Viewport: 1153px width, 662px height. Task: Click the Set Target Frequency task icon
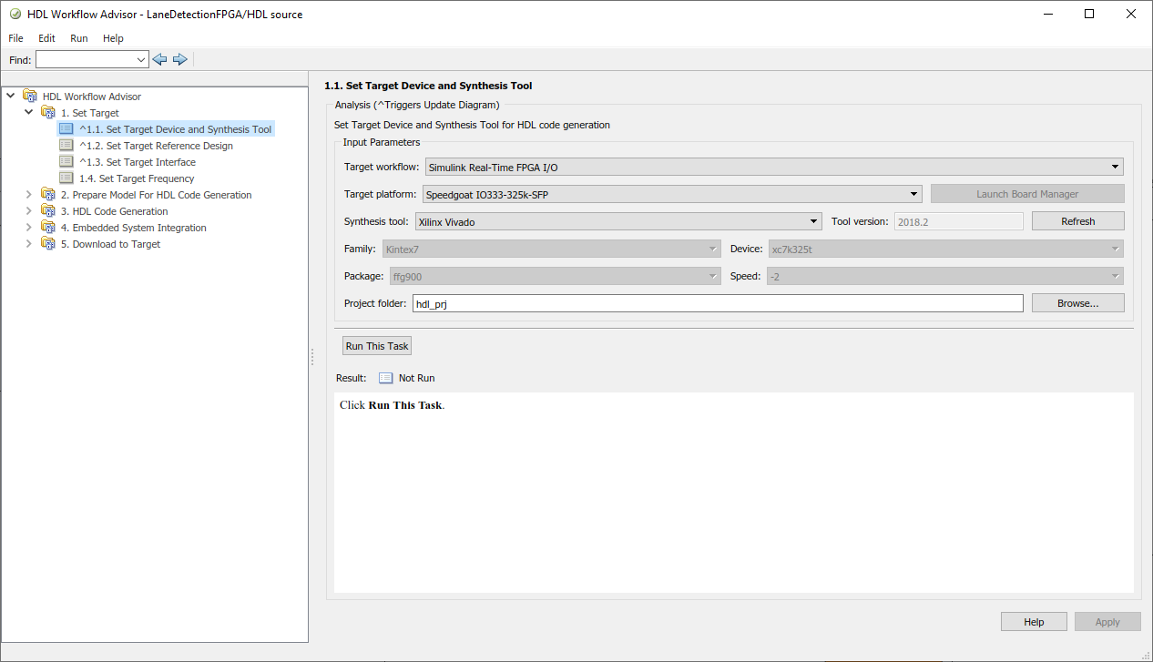click(66, 178)
